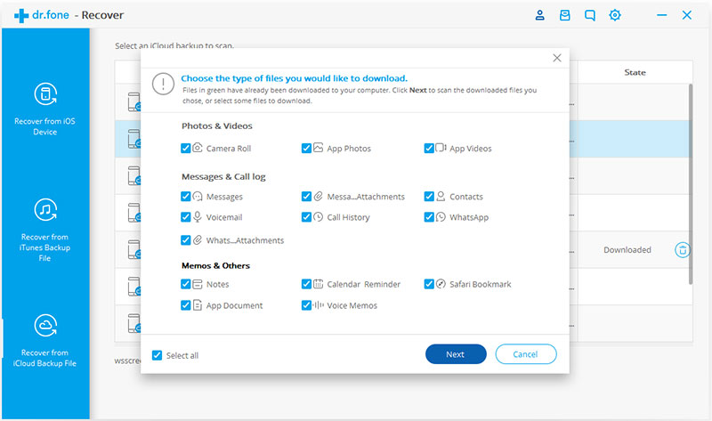Screen dimensions: 712x421
Task: Delete the Downloaded backup via trash icon
Action: 682,250
